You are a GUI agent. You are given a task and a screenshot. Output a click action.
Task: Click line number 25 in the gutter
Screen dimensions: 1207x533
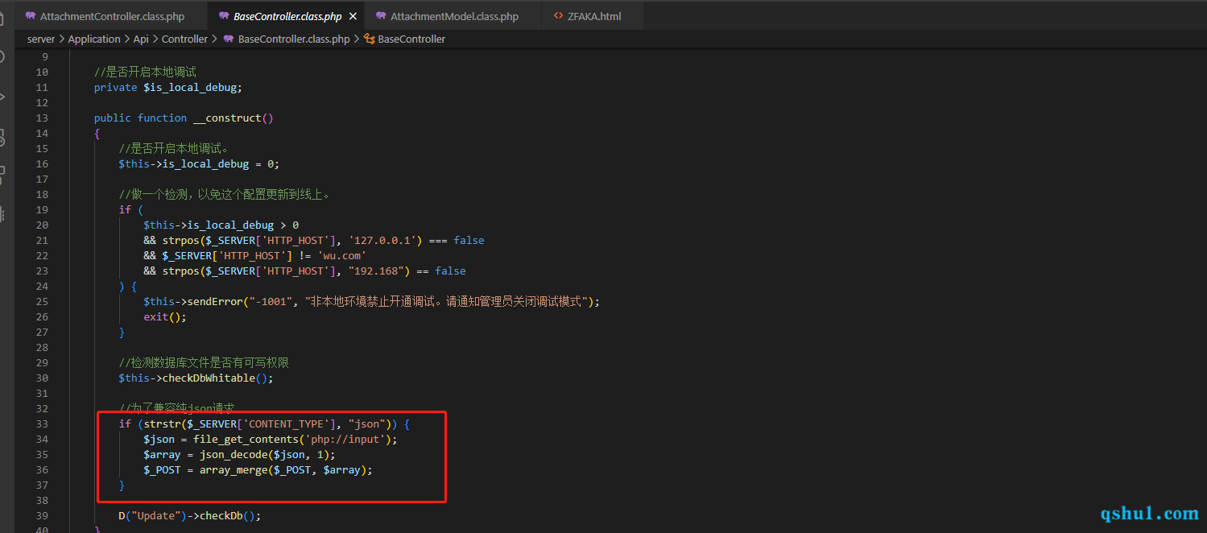point(42,301)
